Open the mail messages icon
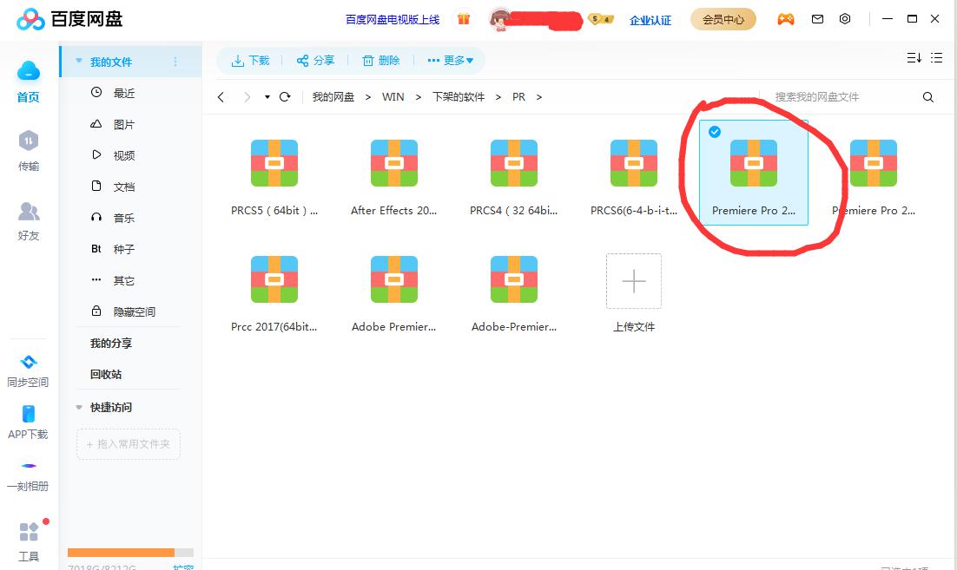 tap(817, 19)
